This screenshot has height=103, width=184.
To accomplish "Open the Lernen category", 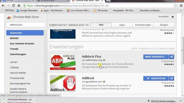I will (x=14, y=62).
